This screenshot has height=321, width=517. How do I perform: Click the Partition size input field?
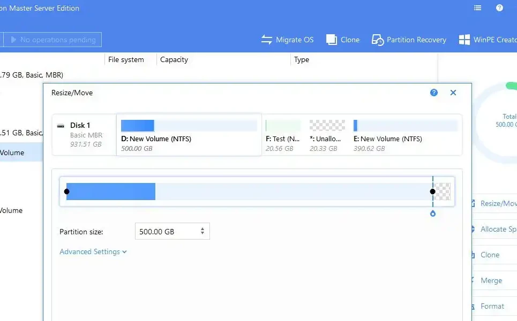coord(166,232)
